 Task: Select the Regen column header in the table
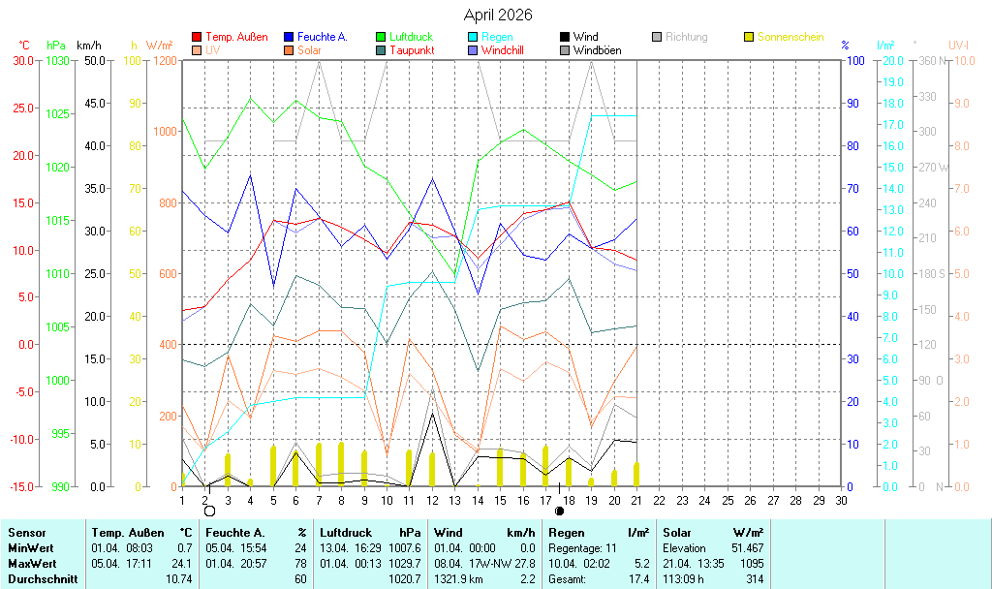566,533
